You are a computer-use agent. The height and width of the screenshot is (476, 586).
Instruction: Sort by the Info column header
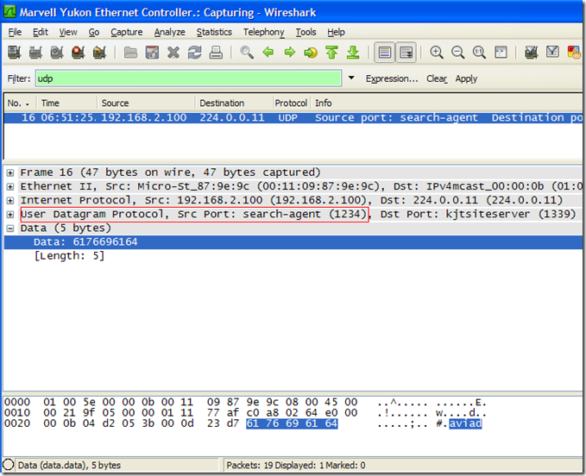447,103
